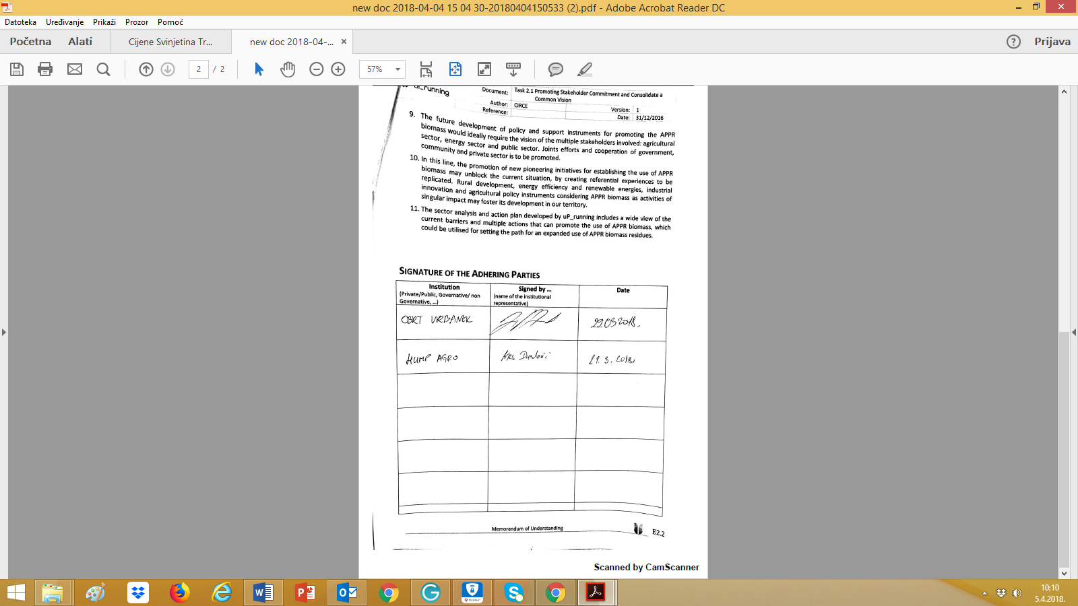This screenshot has height=606, width=1078.
Task: Expand the left navigation pane arrow
Action: point(4,332)
